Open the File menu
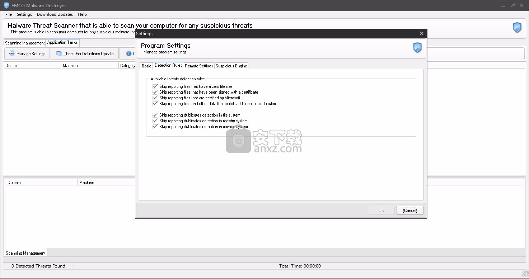 (x=9, y=14)
